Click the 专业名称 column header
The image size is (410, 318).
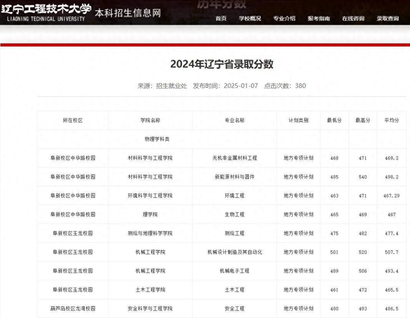coord(234,120)
